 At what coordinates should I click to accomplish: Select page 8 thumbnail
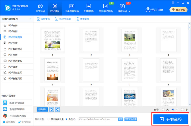[x=168, y=70]
